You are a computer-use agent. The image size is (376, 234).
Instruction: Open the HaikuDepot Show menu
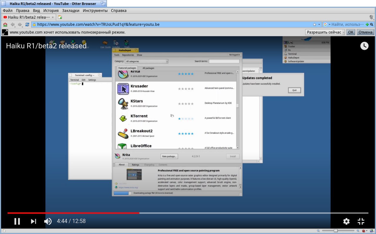[x=140, y=55]
